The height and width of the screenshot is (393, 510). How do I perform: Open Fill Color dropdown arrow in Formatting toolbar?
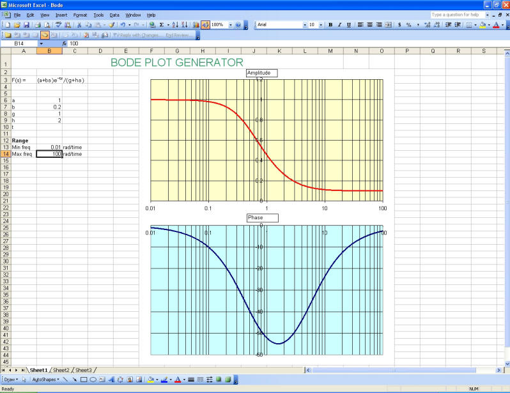point(489,25)
